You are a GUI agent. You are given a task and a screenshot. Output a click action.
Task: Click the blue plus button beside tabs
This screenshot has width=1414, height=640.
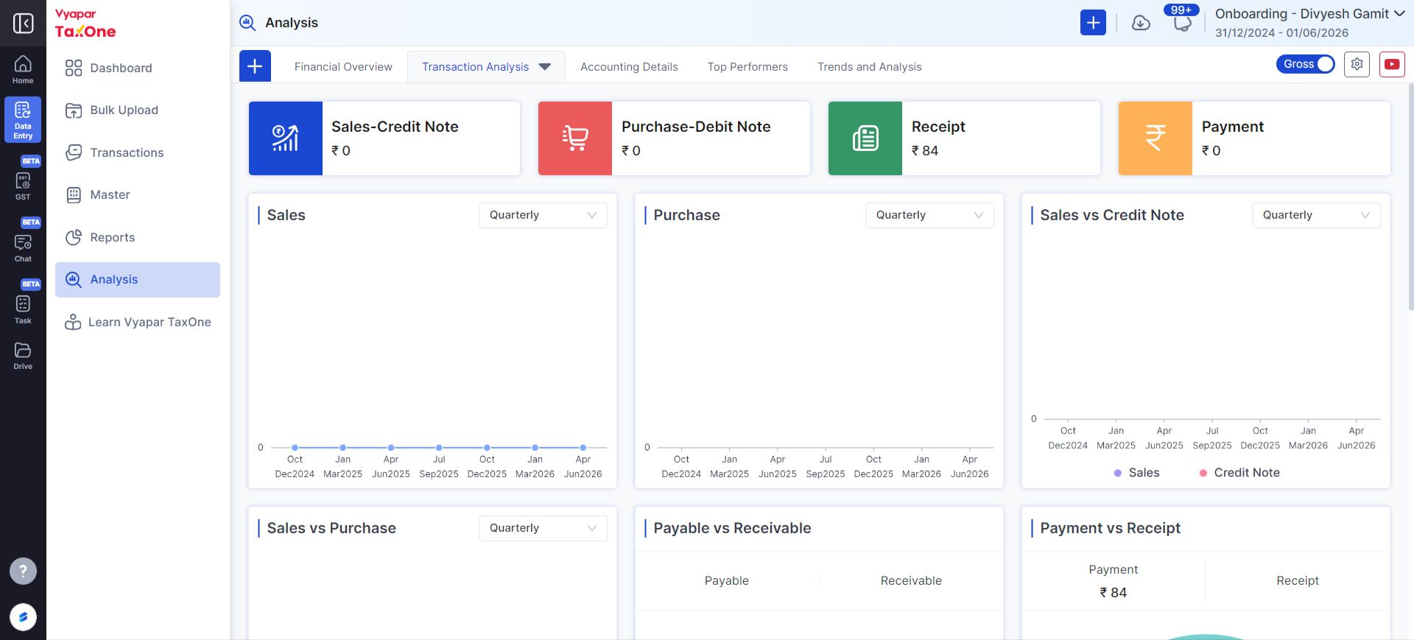pos(255,66)
